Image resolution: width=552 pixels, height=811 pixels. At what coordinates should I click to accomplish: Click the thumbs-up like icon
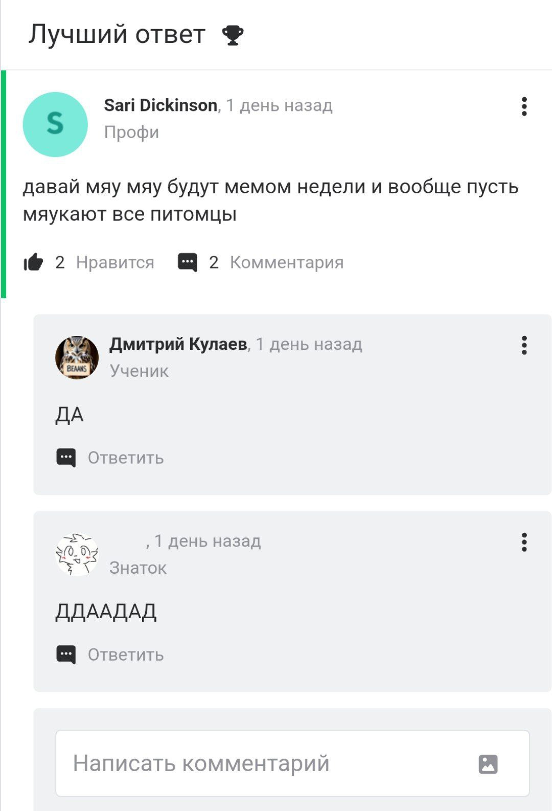(34, 262)
